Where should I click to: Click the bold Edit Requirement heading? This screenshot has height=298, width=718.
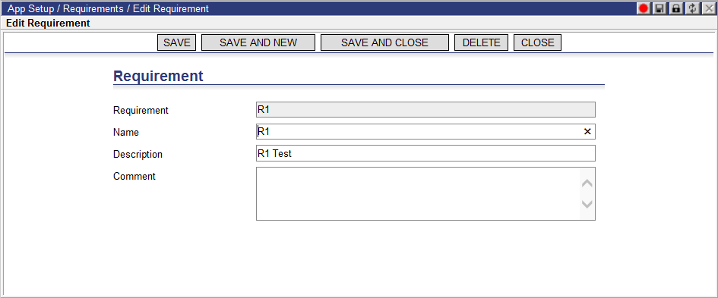coord(48,23)
